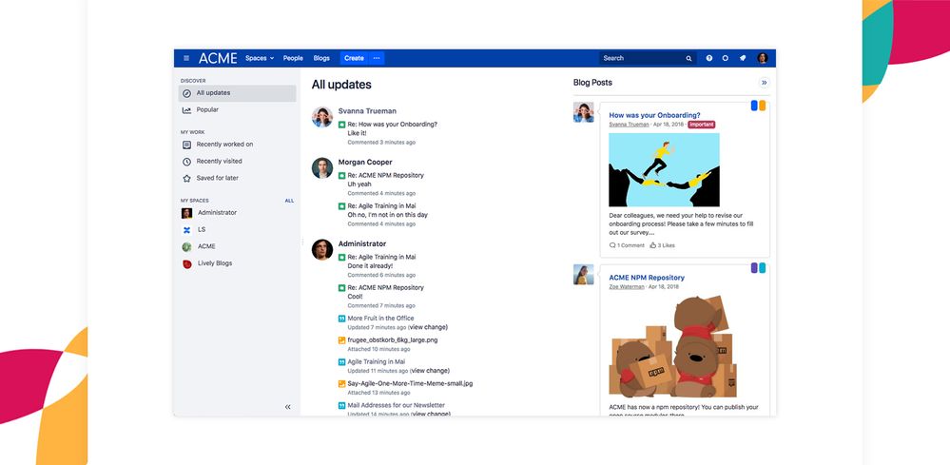
Task: Open the settings icon in the header
Action: pos(726,58)
